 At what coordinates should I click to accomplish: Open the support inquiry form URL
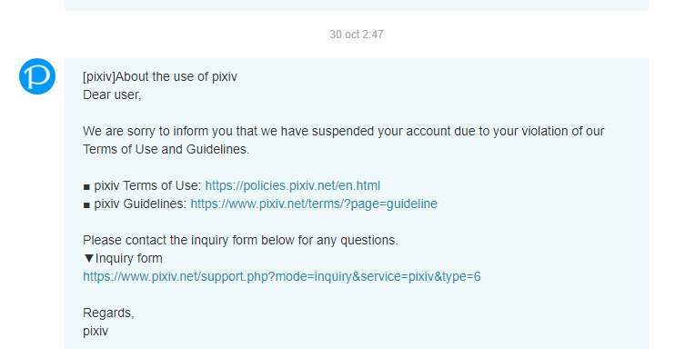tap(281, 276)
